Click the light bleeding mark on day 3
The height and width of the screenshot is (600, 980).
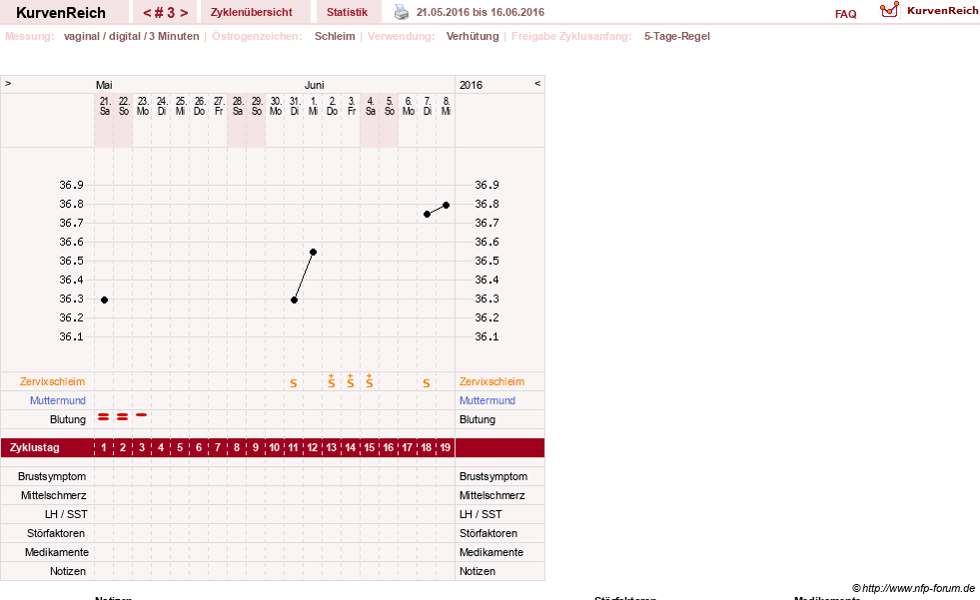pyautogui.click(x=142, y=414)
